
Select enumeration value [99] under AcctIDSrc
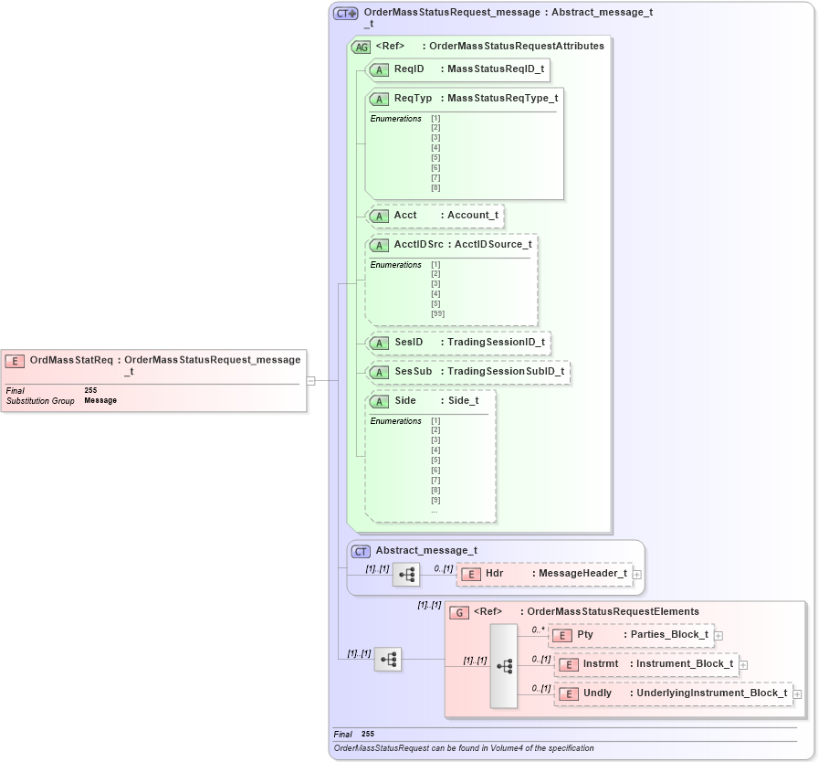[x=437, y=312]
